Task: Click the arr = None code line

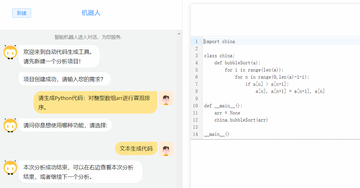Action: coord(227,113)
